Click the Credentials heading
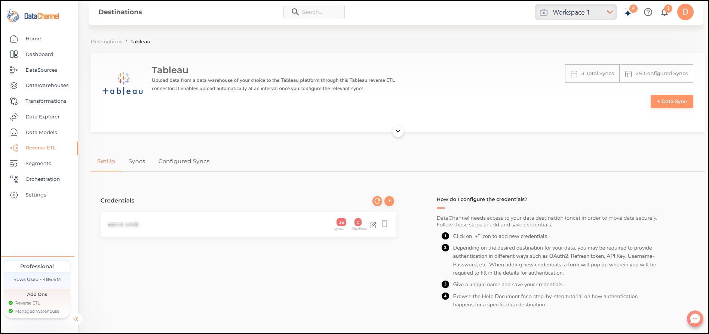The image size is (709, 334). click(x=117, y=201)
